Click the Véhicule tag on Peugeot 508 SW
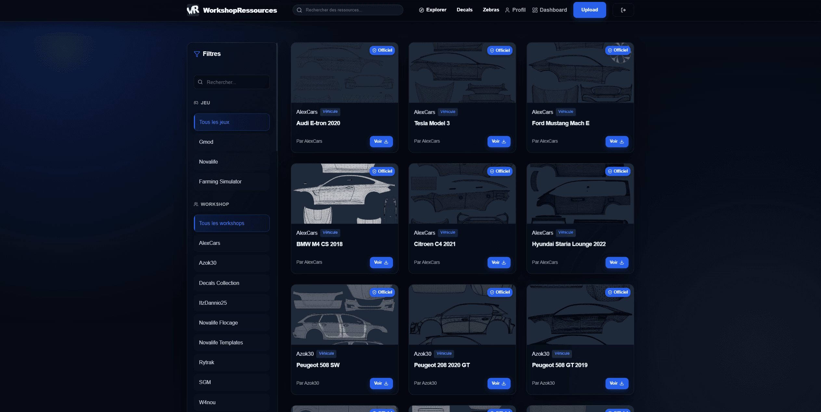This screenshot has height=412, width=821. [x=326, y=354]
